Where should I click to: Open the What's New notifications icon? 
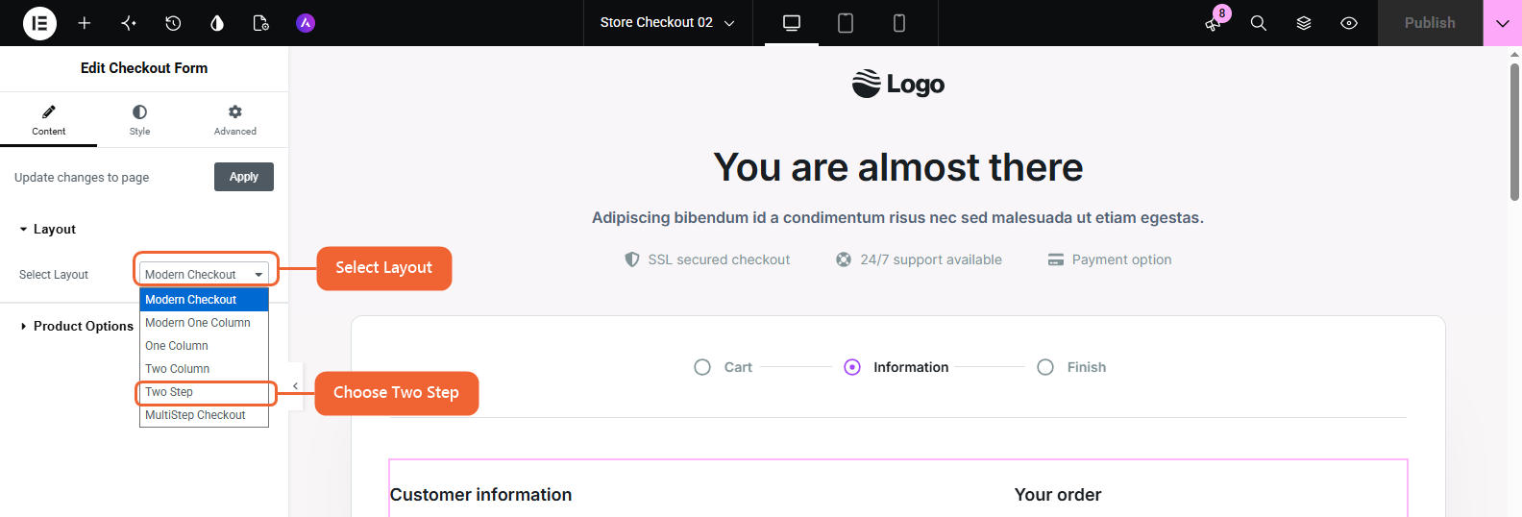(x=1214, y=23)
